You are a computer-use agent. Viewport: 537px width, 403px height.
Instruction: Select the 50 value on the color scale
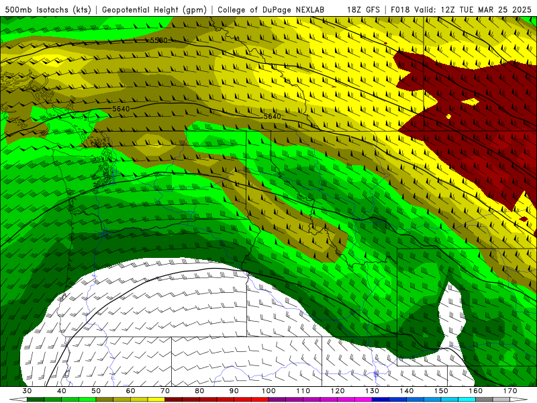96,391
